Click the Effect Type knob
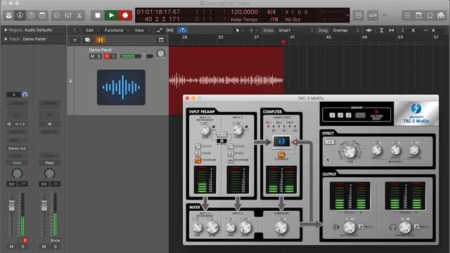Image resolution: width=450 pixels, height=253 pixels. coord(350,152)
